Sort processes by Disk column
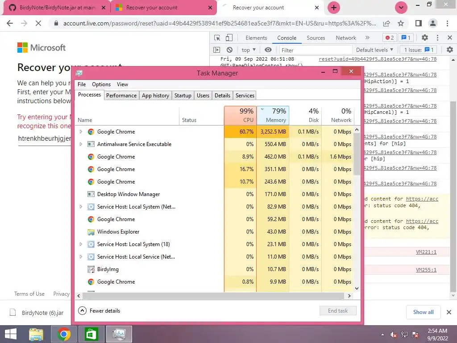This screenshot has height=343, width=457. tap(305, 116)
